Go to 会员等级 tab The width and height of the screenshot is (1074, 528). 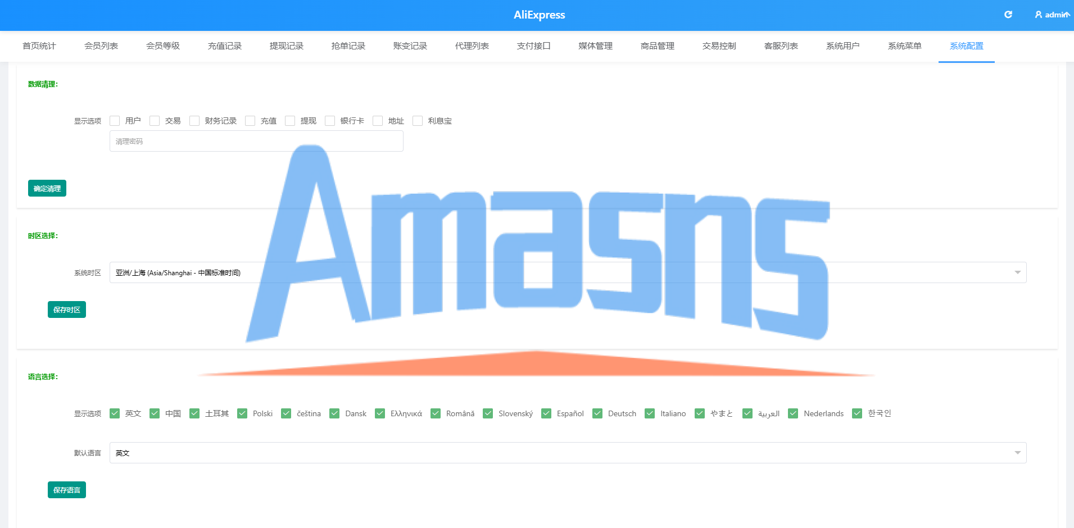[163, 46]
